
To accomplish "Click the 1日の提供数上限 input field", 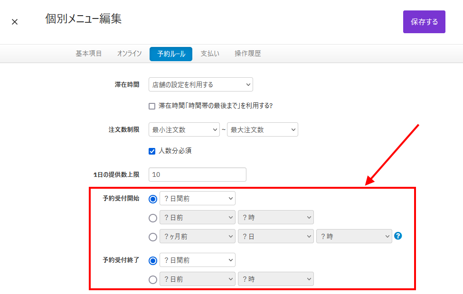I will pyautogui.click(x=197, y=175).
